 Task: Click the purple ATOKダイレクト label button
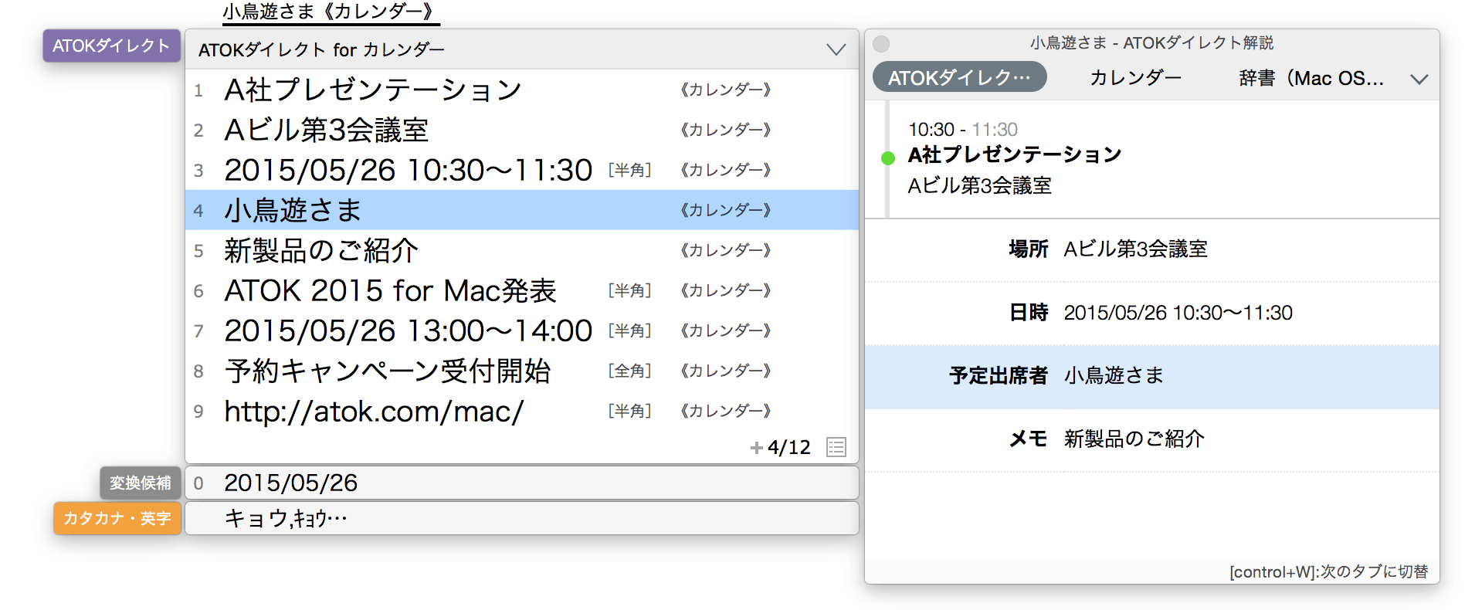111,46
